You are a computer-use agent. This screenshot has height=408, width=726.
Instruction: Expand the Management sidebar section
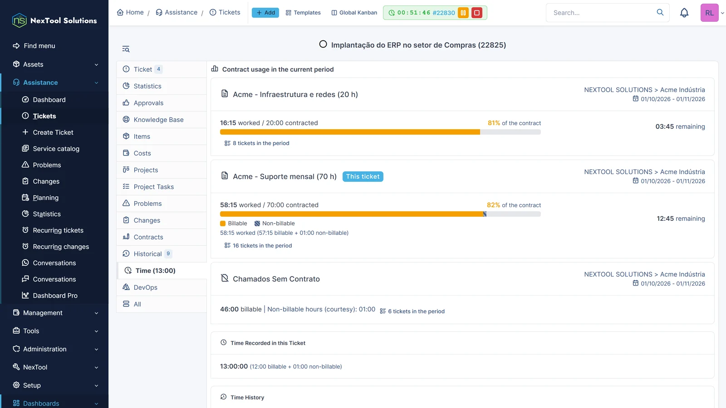54,313
